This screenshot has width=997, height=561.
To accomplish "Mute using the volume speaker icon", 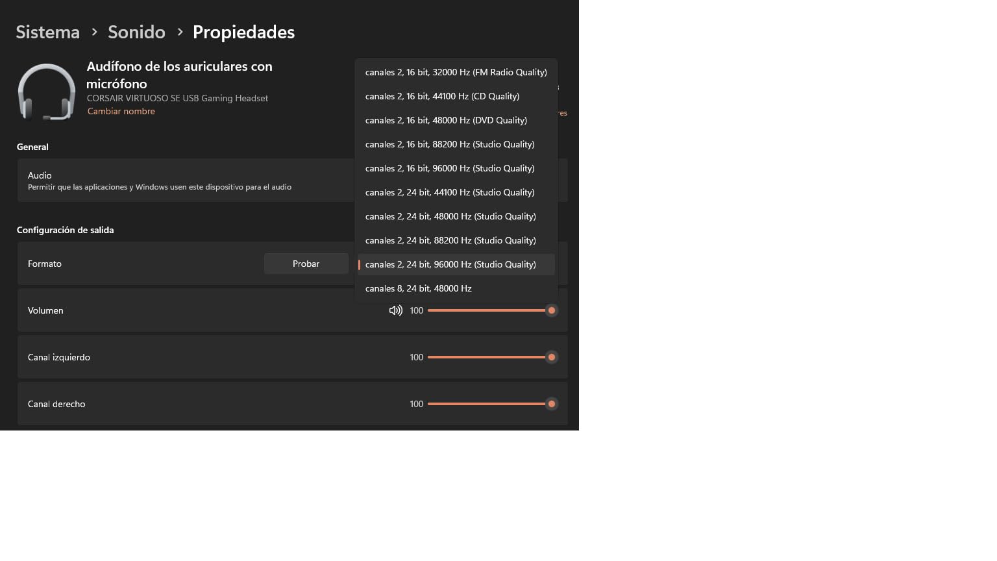I will (x=395, y=310).
